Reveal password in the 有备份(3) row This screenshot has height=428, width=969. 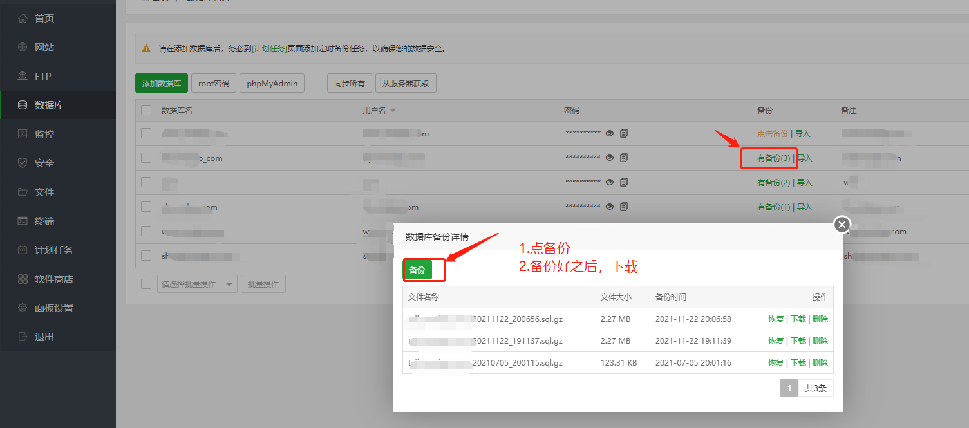point(610,158)
